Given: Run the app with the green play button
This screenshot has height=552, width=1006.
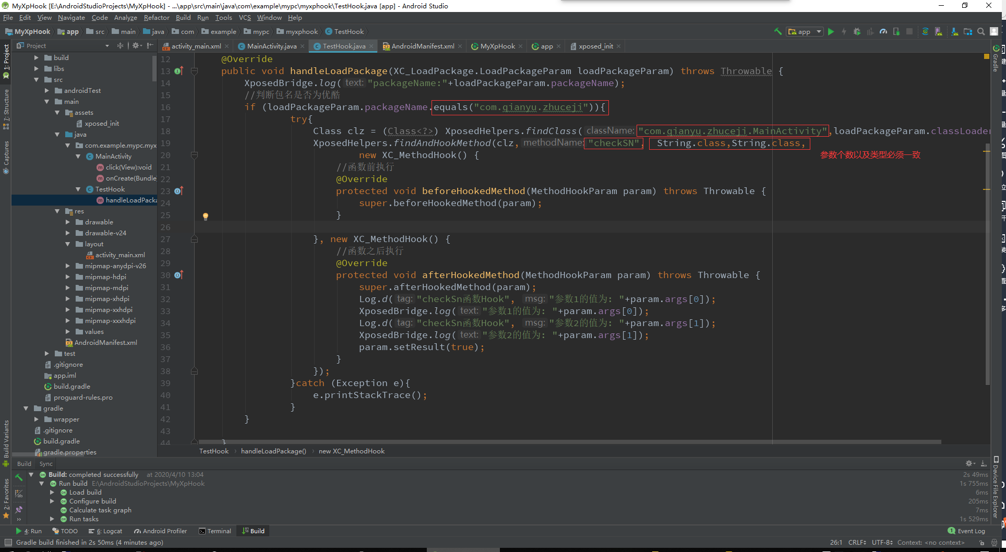Looking at the screenshot, I should (831, 32).
